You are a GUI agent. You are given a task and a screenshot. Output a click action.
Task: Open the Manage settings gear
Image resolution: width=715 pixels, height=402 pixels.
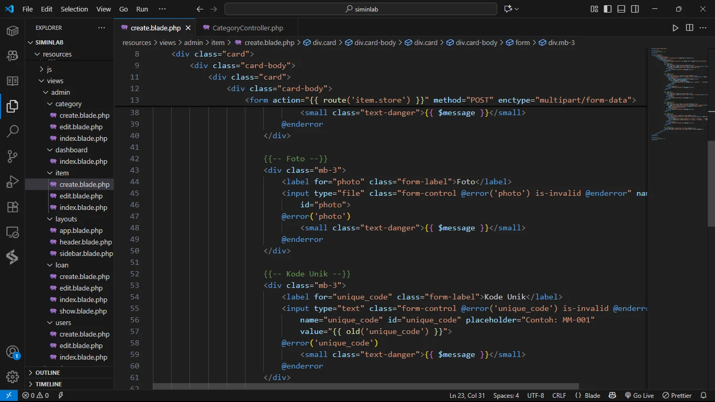coord(13,376)
